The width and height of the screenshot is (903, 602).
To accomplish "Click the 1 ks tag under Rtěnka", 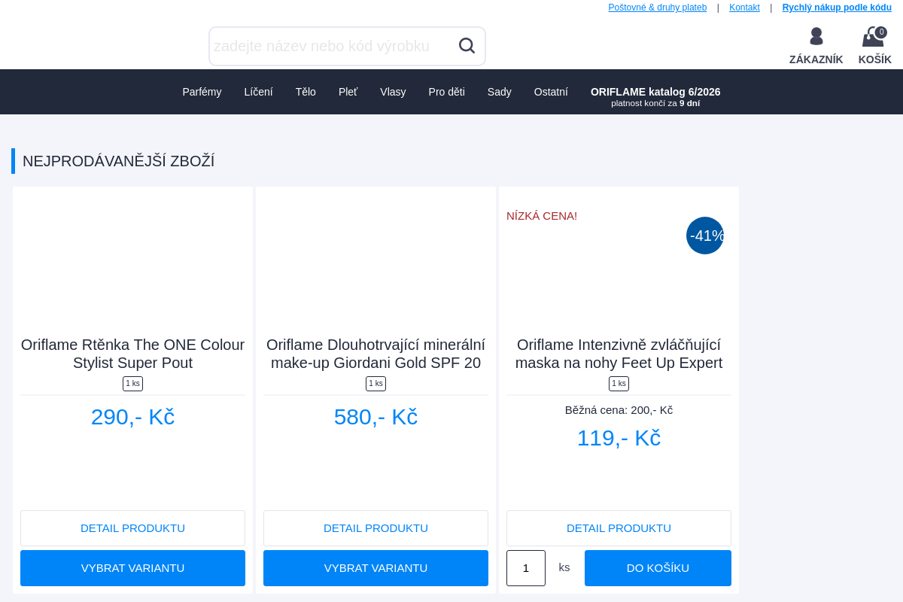I will (132, 384).
